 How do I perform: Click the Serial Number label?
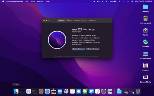click(77, 45)
